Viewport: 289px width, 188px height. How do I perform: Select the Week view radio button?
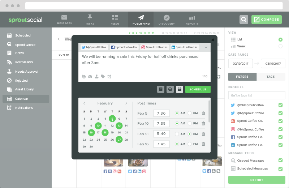tap(280, 46)
